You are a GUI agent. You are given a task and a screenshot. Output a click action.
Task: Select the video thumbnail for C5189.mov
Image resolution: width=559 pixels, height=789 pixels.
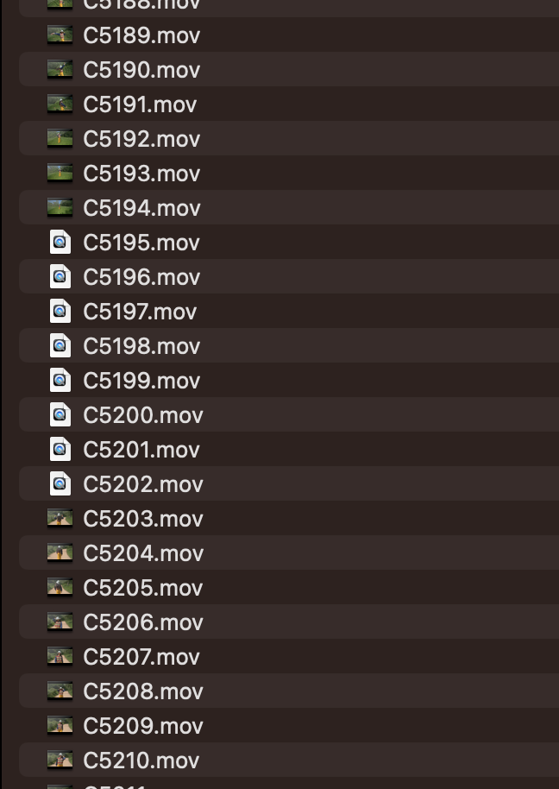point(60,35)
